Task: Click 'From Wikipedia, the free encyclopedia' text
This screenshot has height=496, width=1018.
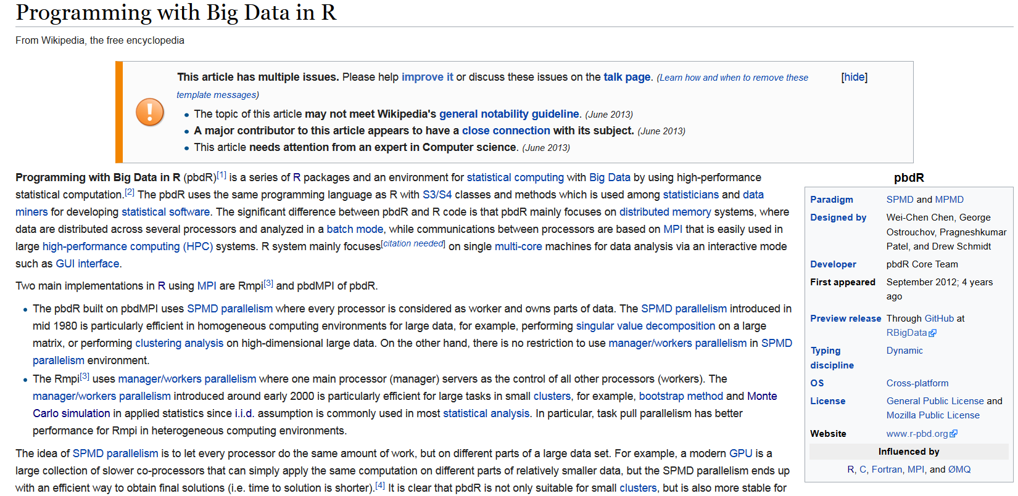Action: coord(100,41)
